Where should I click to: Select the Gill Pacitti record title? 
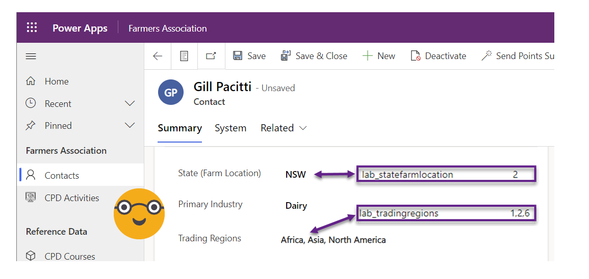click(222, 87)
